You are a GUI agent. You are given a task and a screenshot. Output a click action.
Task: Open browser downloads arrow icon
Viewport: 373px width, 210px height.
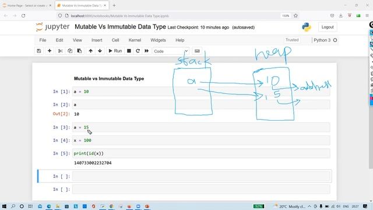[x=340, y=16]
